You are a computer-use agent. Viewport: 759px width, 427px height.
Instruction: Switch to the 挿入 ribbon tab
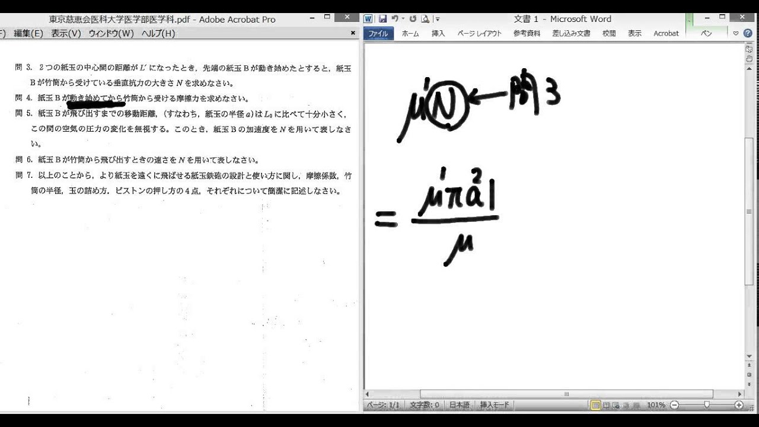click(x=438, y=33)
